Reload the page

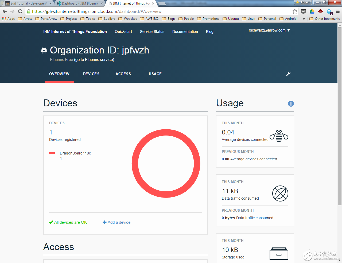20,11
